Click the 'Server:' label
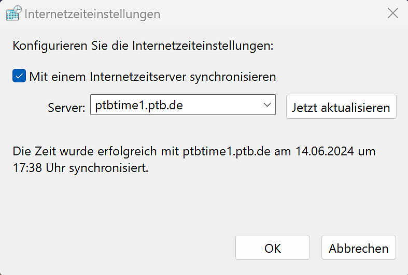 [x=66, y=107]
